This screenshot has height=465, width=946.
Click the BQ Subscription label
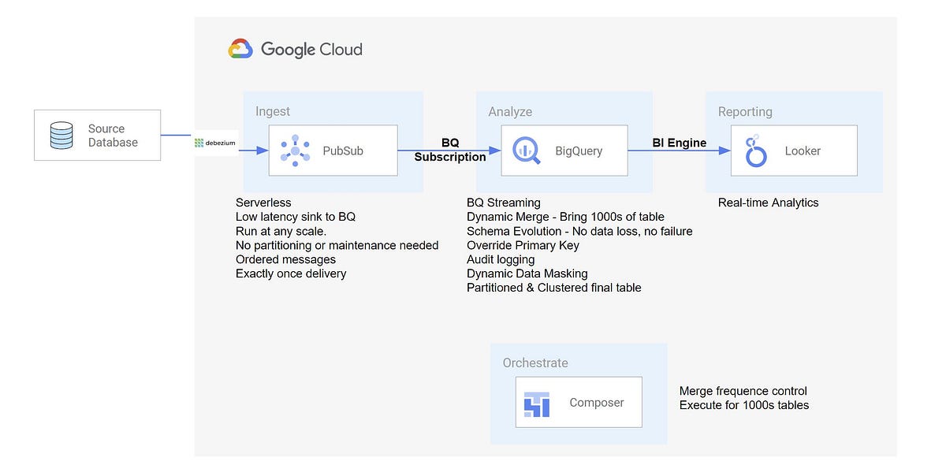click(x=450, y=150)
